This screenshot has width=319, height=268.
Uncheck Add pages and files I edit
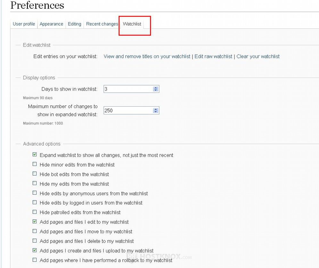pyautogui.click(x=35, y=222)
